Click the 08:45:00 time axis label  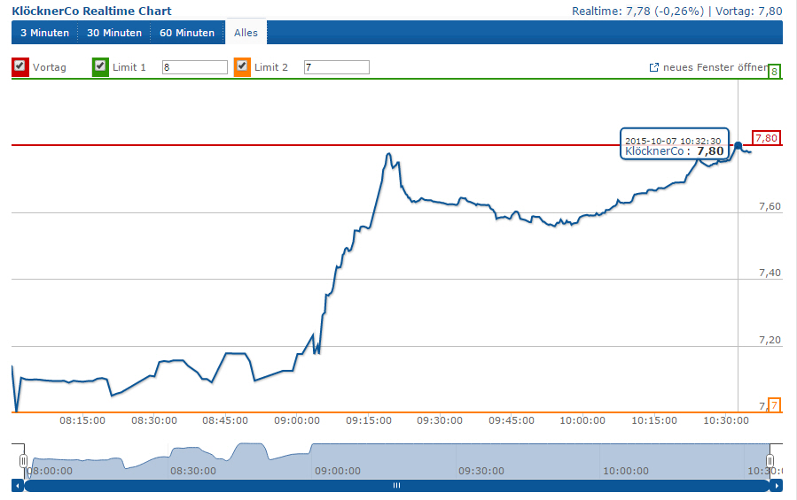(x=225, y=420)
